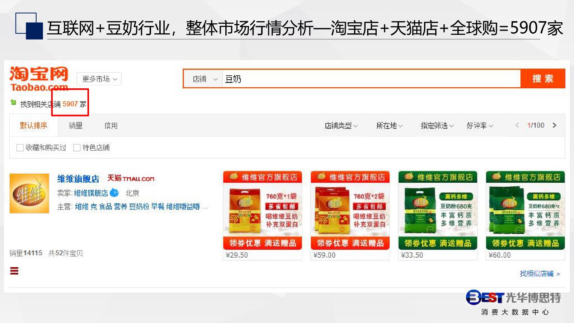This screenshot has width=574, height=323.
Task: Open the 维维 store logo image
Action: tap(29, 193)
